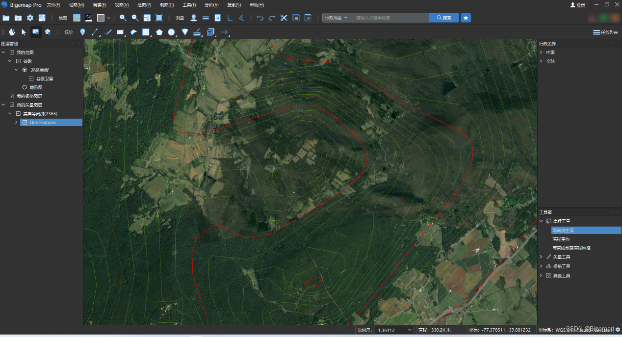The height and width of the screenshot is (337, 622).
Task: Select the pan hand tool
Action: coord(12,32)
